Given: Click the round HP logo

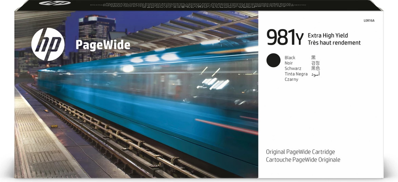Looking at the screenshot, I should tap(48, 44).
